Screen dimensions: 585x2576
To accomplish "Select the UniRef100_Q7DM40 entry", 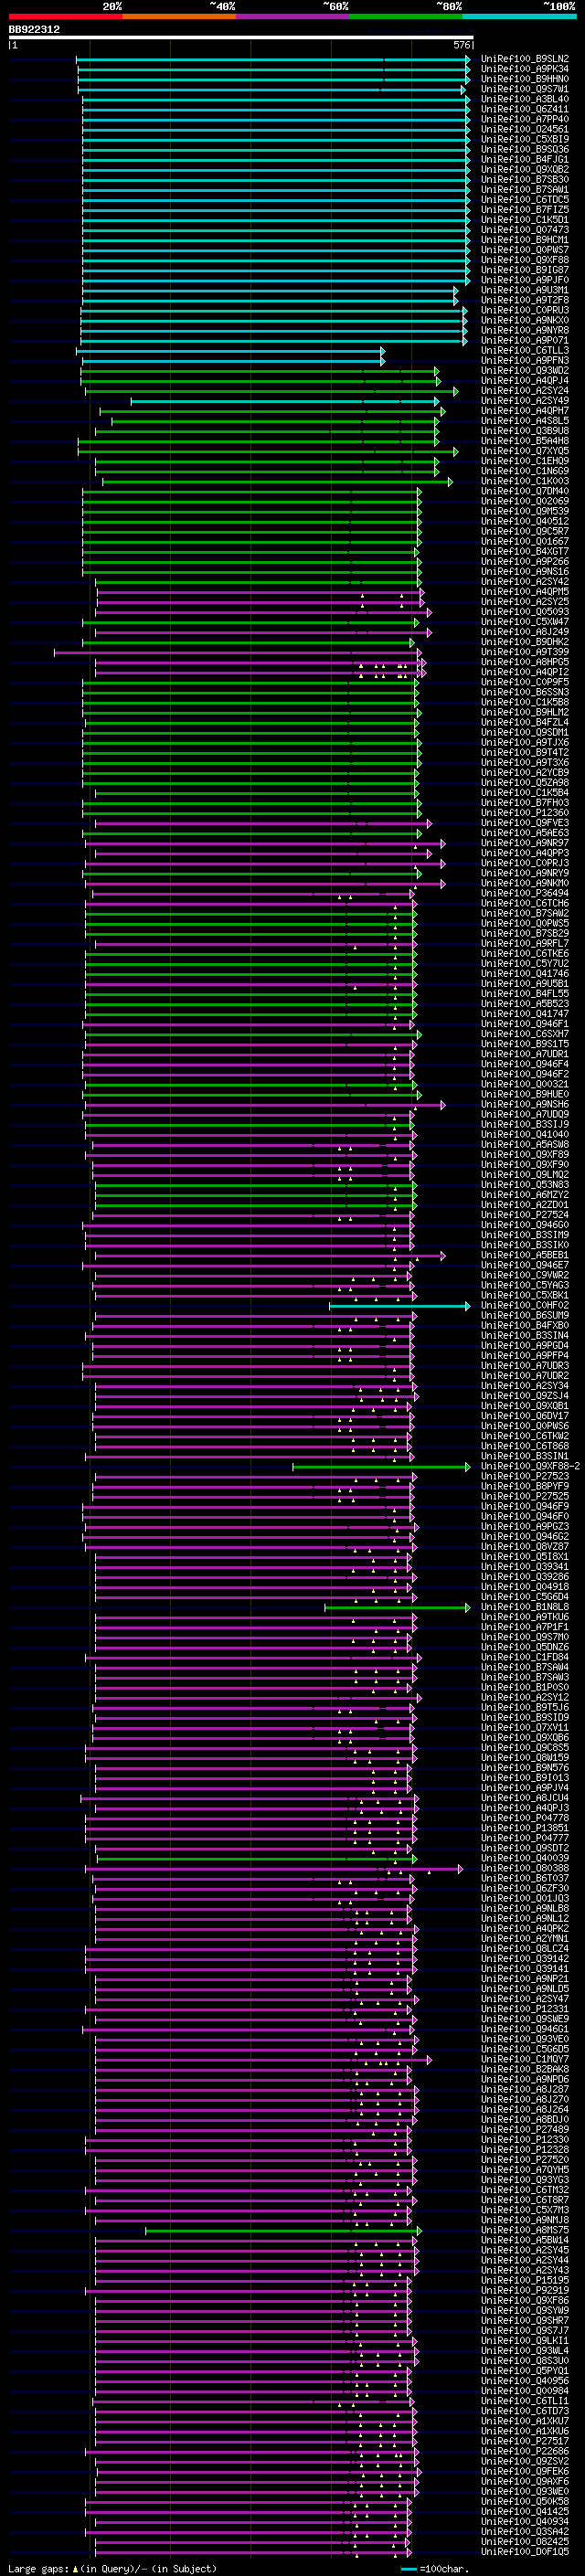I will (525, 491).
